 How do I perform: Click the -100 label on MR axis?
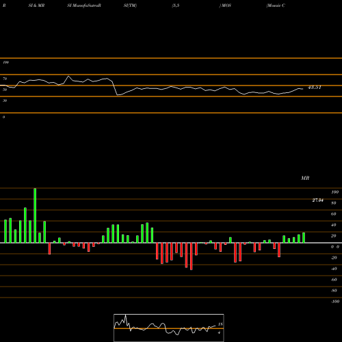tap(335, 302)
